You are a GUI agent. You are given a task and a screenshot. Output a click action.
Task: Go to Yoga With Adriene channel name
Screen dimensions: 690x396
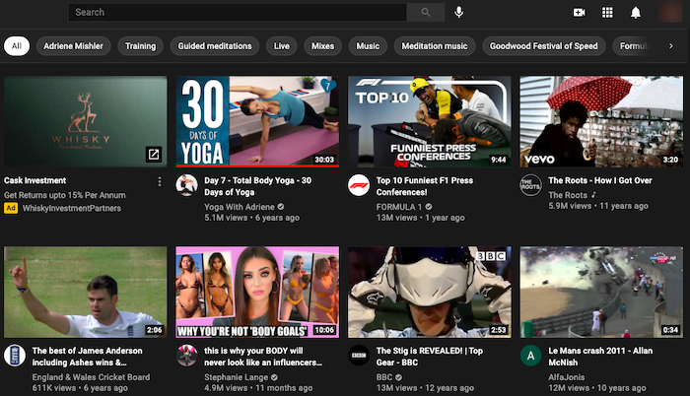tap(239, 206)
